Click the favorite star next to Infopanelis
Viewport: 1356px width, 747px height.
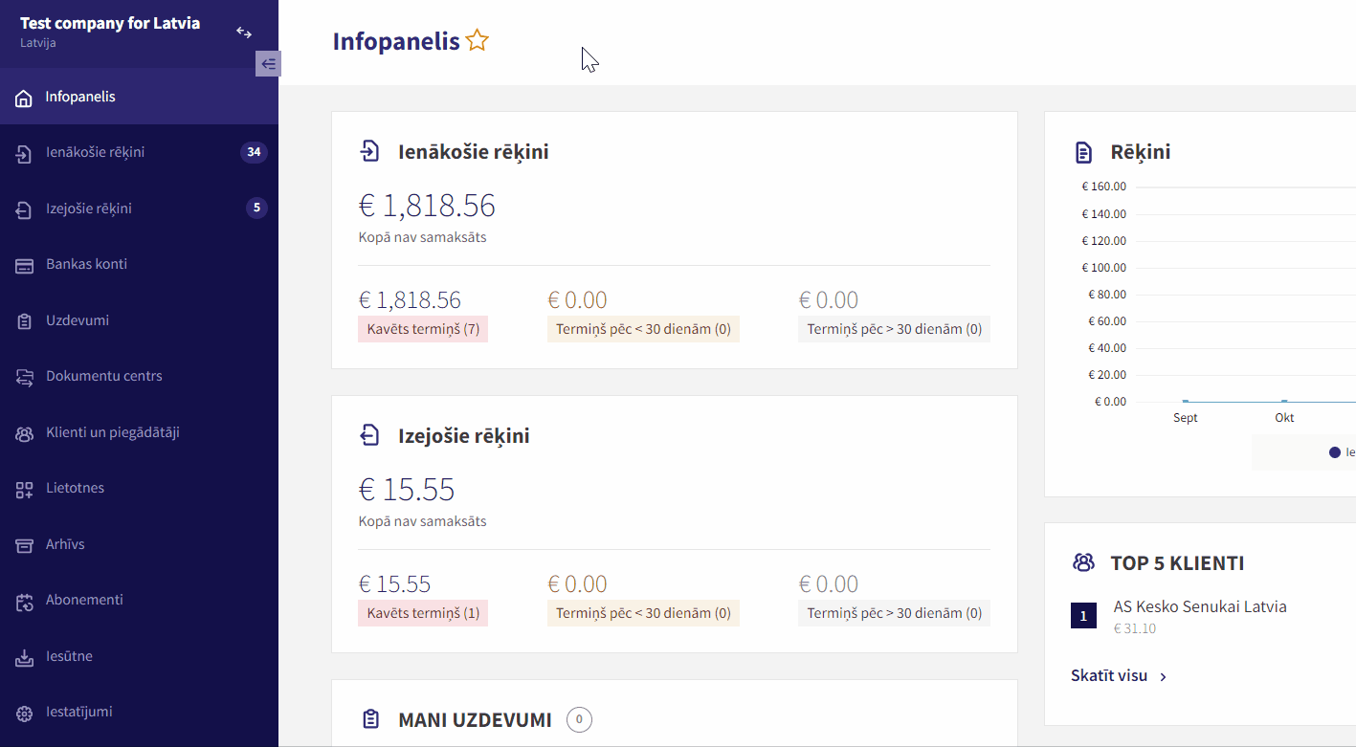point(477,41)
